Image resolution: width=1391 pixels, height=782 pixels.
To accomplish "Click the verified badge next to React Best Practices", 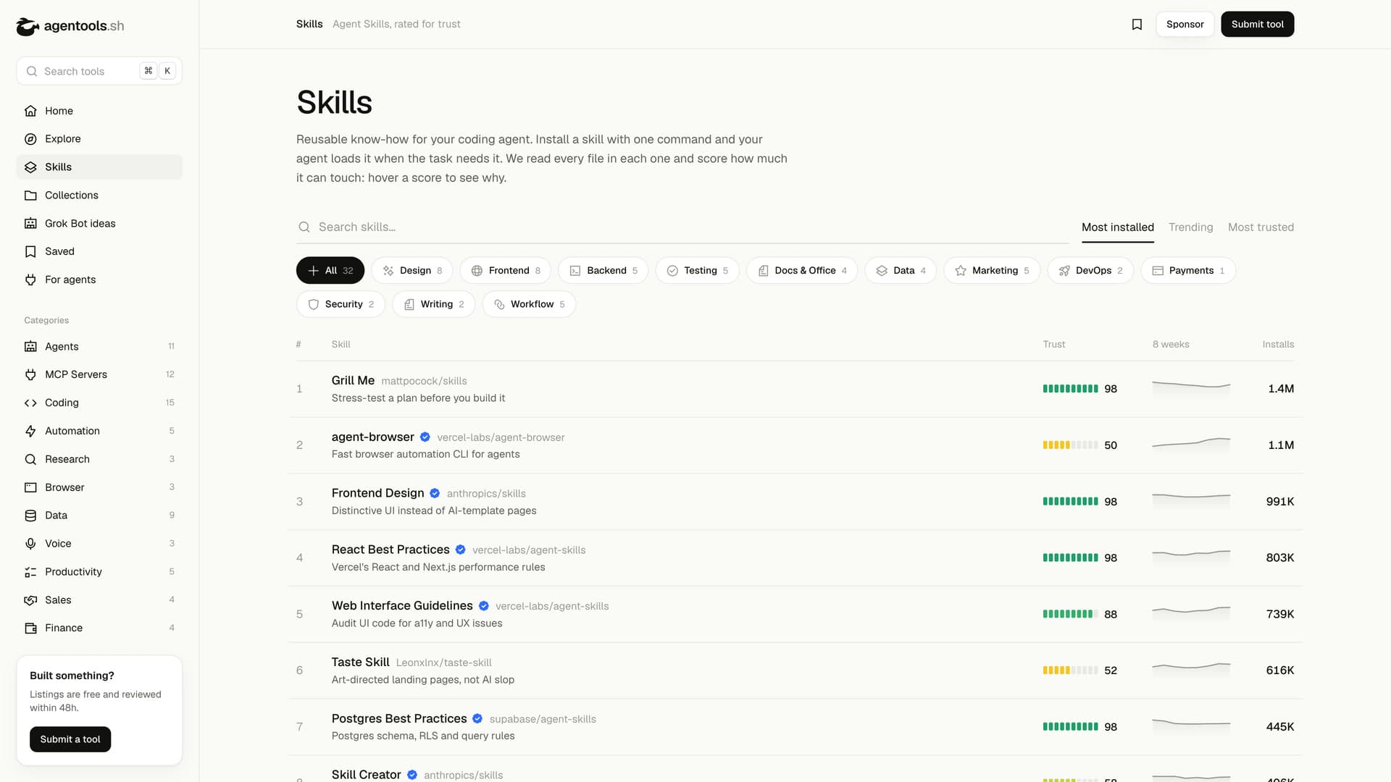I will coord(460,550).
